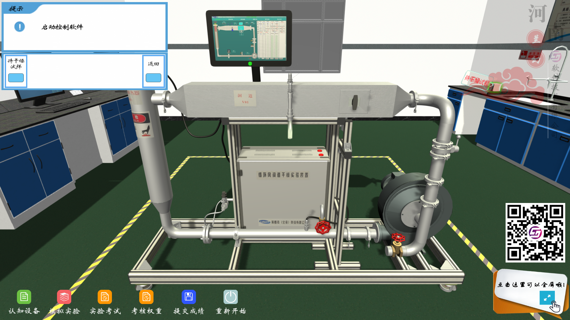
Task: Start the 模拟实验 simulation icon
Action: [64, 297]
